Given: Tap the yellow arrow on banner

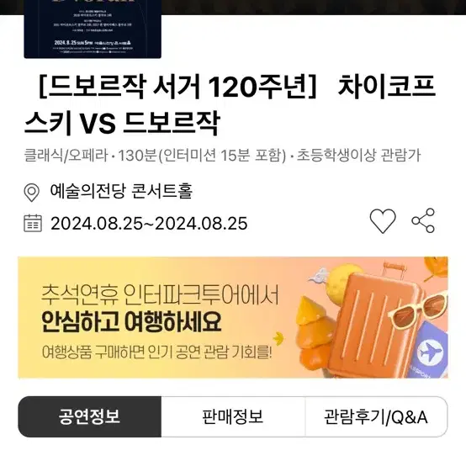Looking at the screenshot, I should pos(278,338).
